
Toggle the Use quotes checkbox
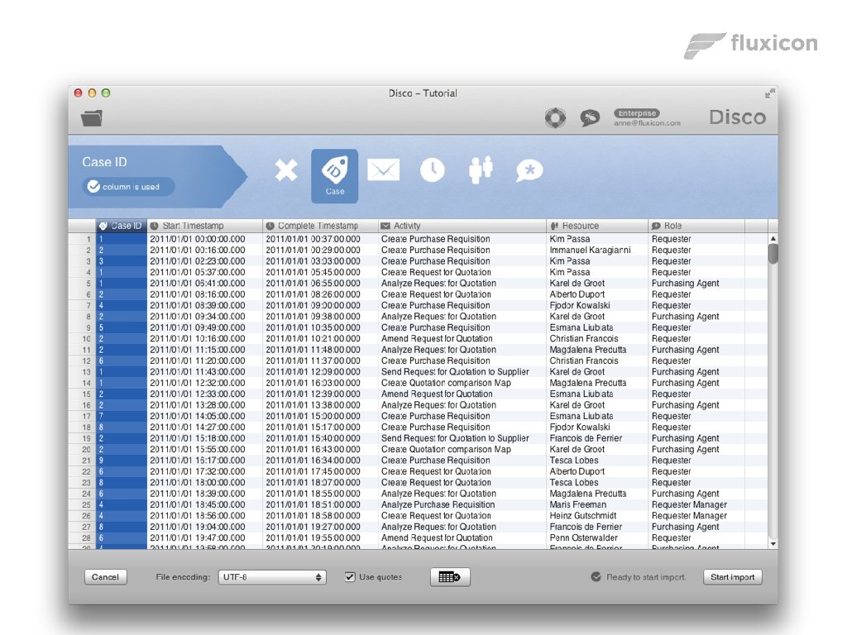pos(350,577)
